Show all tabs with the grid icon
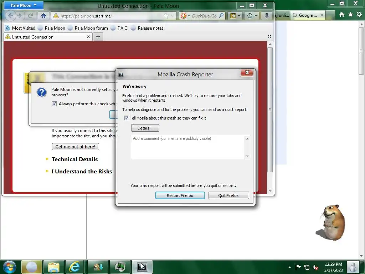Image resolution: width=365 pixels, height=274 pixels. click(269, 37)
